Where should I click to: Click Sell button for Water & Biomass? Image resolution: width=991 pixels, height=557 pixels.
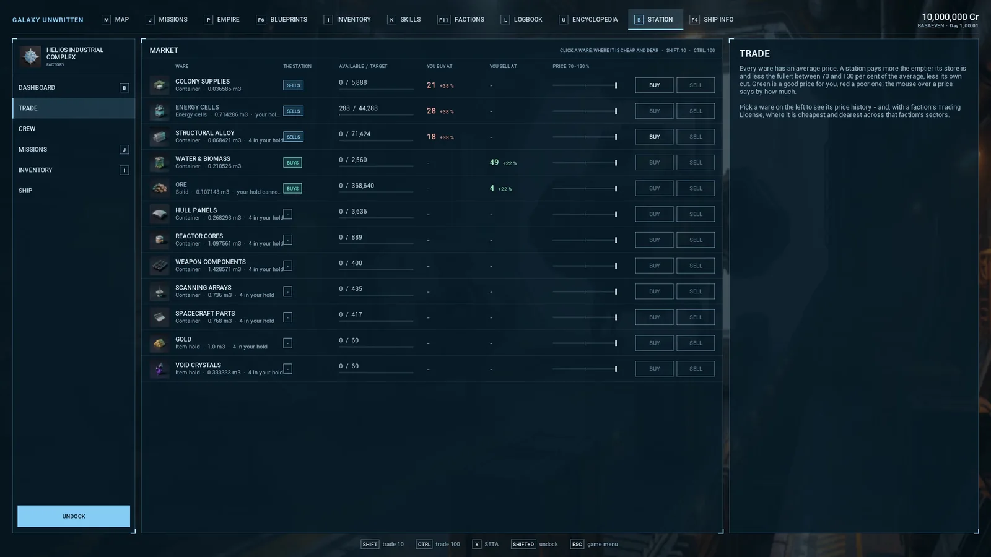(x=696, y=163)
